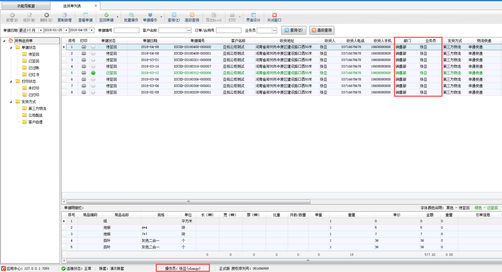
Task: Collapse the 单据状态 tree node
Action: pyautogui.click(x=11, y=47)
